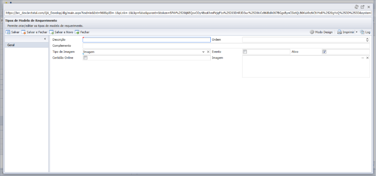The height and width of the screenshot is (176, 376).
Task: Focus the Descrição input field
Action: (146, 40)
